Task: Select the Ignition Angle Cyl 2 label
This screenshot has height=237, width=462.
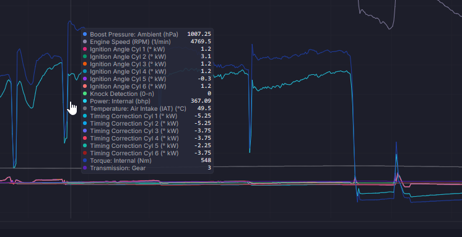Action: (128, 56)
